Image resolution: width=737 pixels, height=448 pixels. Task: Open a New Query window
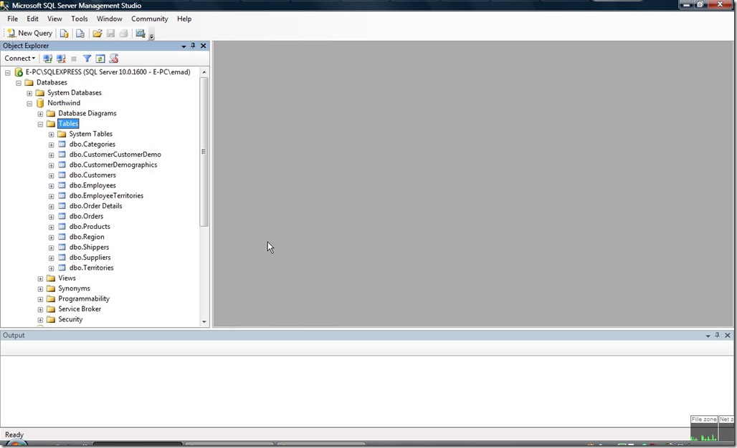click(30, 33)
